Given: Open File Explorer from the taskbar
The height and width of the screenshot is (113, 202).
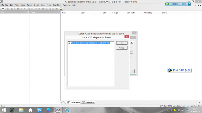Looking at the screenshot, I should click(21, 110).
